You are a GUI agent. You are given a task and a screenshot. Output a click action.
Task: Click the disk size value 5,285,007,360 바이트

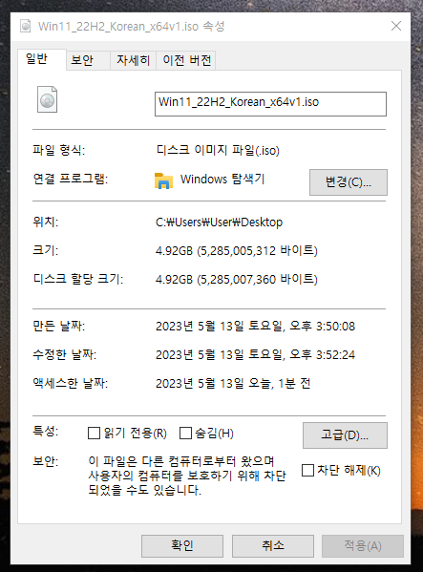[x=258, y=280]
